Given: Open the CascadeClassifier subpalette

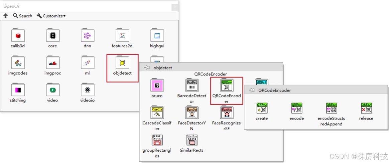Looking at the screenshot, I should click(x=157, y=113).
